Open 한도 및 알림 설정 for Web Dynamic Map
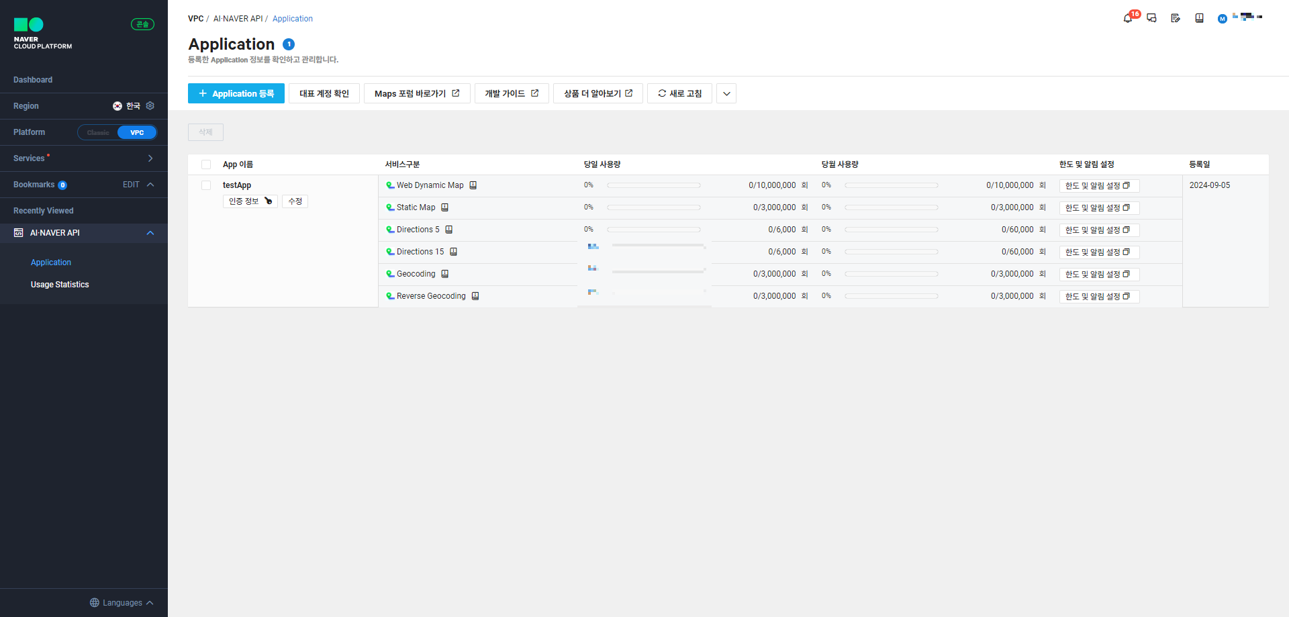The height and width of the screenshot is (617, 1289). click(x=1099, y=186)
